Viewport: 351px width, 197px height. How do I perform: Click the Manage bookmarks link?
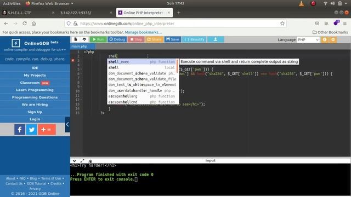tap(143, 32)
